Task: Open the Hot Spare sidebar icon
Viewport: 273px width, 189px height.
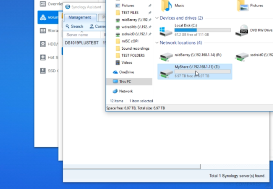Action: click(x=43, y=57)
